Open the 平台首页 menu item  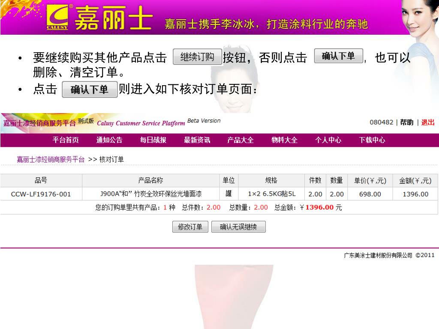(66, 140)
